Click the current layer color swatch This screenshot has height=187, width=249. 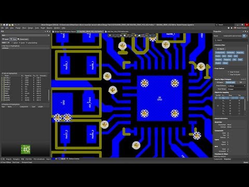click(x=53, y=159)
